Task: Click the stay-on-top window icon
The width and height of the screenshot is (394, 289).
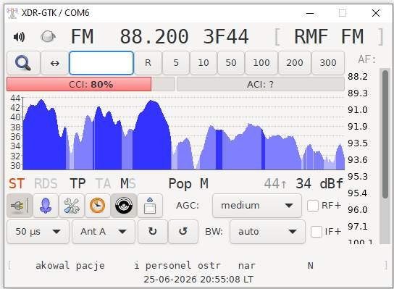Action: pos(150,206)
